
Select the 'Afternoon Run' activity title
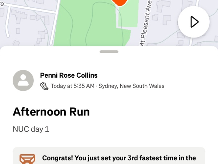51,112
